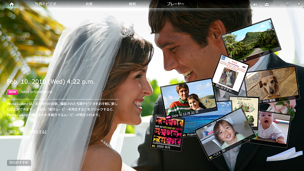
Task: Click the pink NEW badge
Action: coord(12,92)
